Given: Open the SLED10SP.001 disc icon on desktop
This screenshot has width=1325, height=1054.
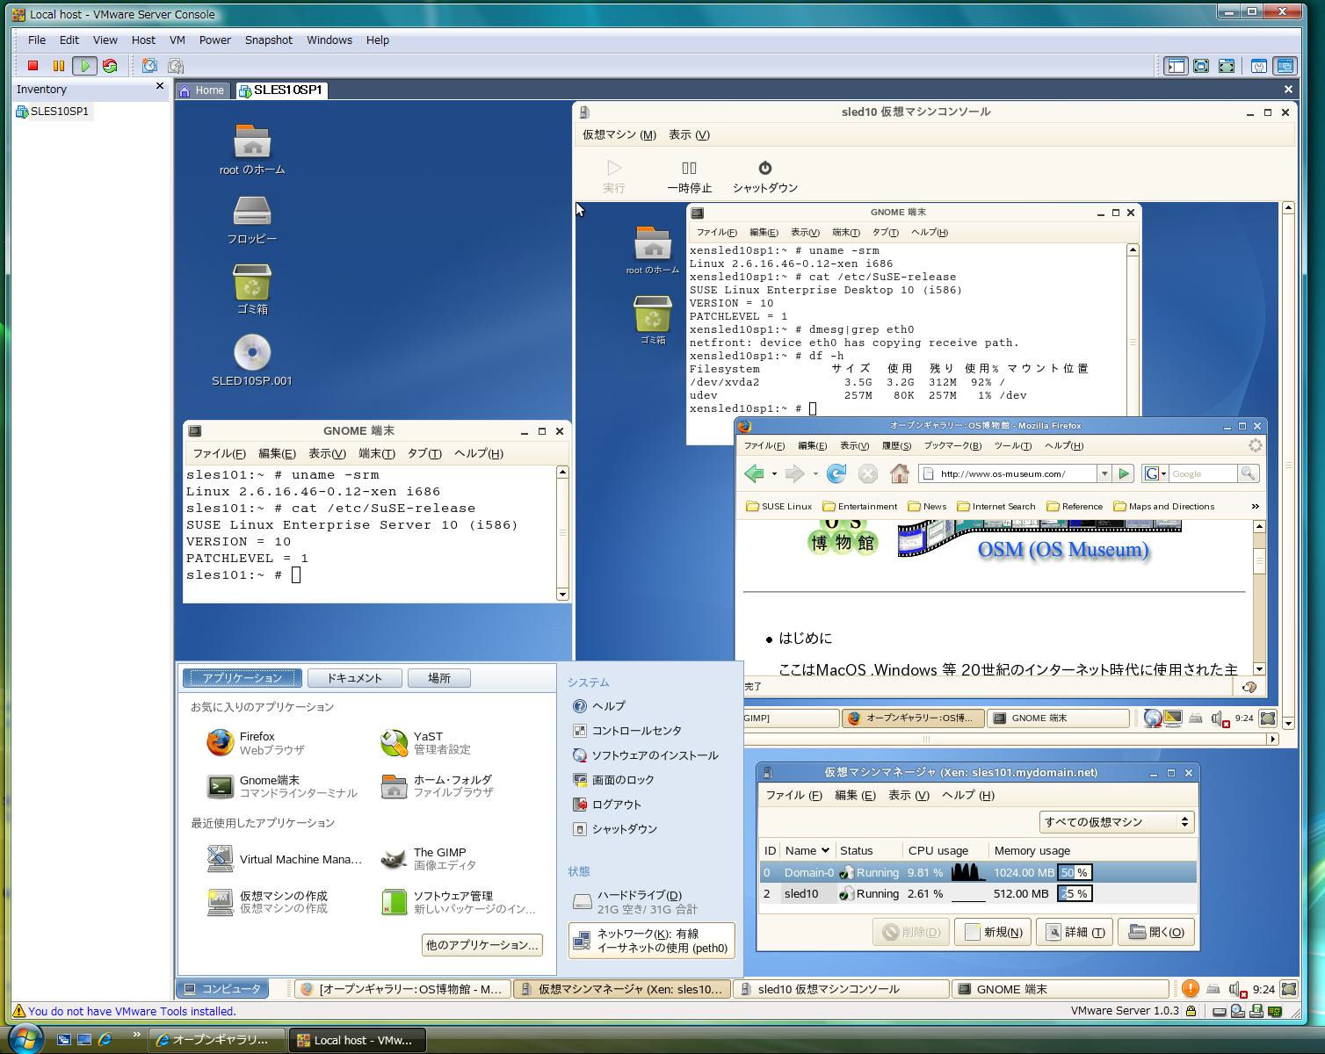Looking at the screenshot, I should coord(252,353).
